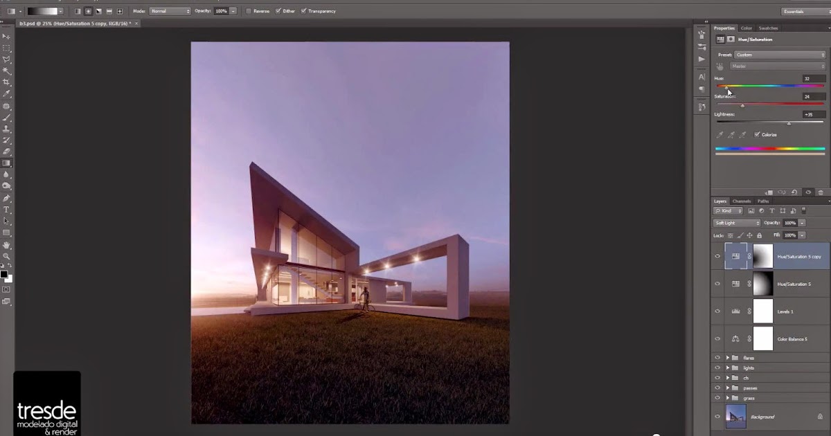This screenshot has width=831, height=436.
Task: Hide the Hue/Saturation 5 layer
Action: pos(717,284)
